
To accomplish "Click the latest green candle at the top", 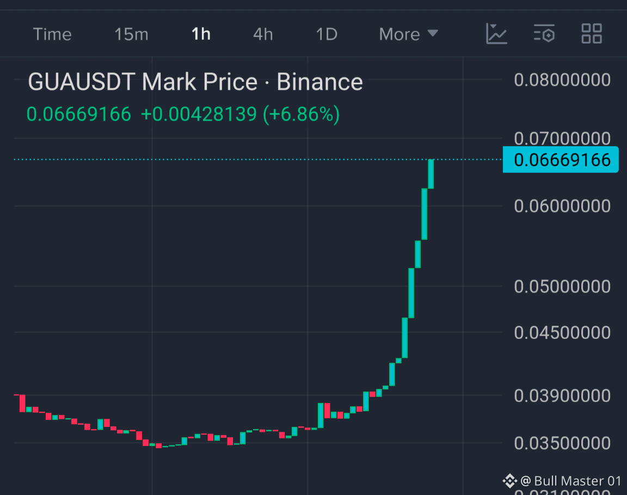I will pos(431,174).
